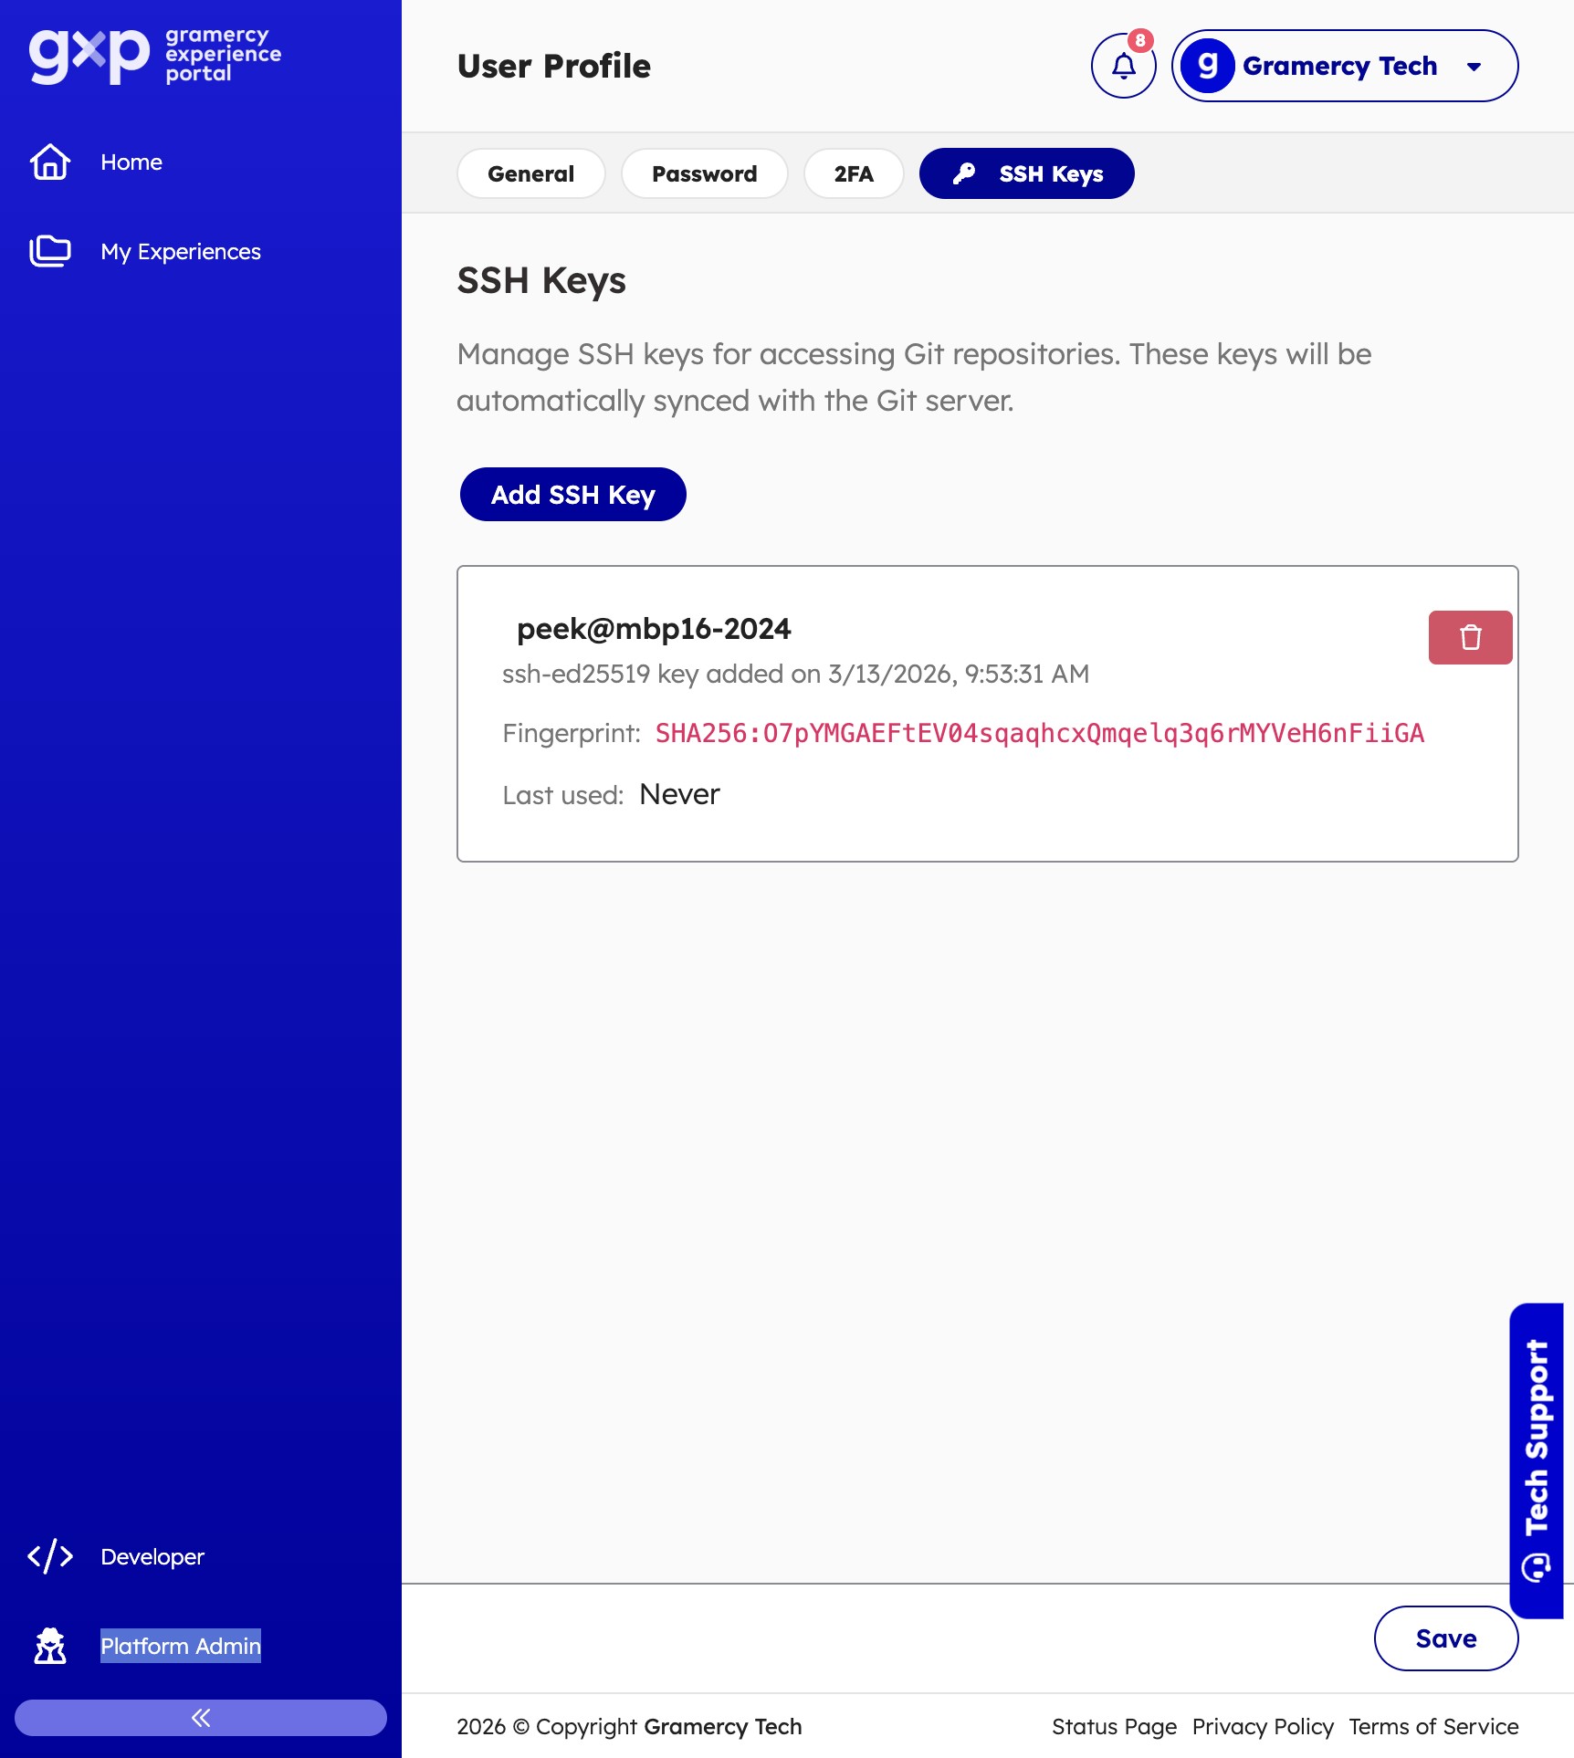Open the Terms of Service link
The image size is (1574, 1758).
1433,1726
